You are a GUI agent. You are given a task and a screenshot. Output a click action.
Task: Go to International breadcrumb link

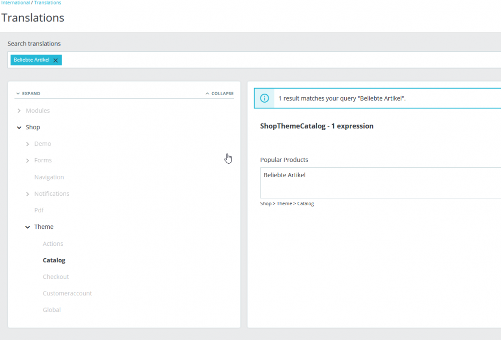(x=15, y=3)
